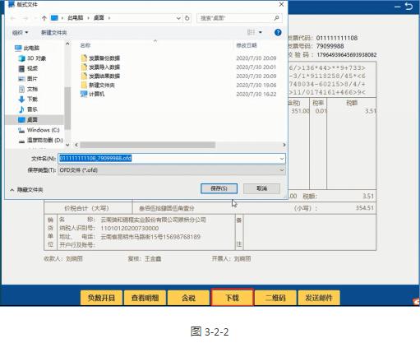Click 新建文件夹 in the toolbar

point(53,33)
